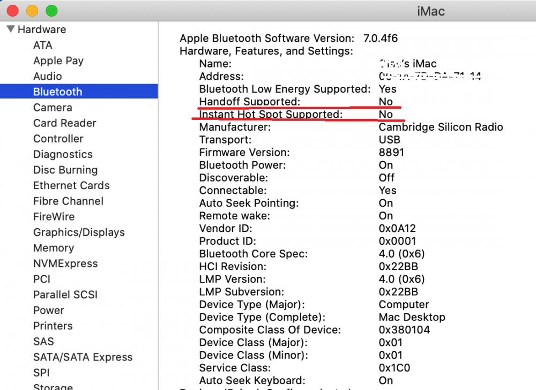536x390 pixels.
Task: Click the Service Class value 0x1C0
Action: point(394,368)
